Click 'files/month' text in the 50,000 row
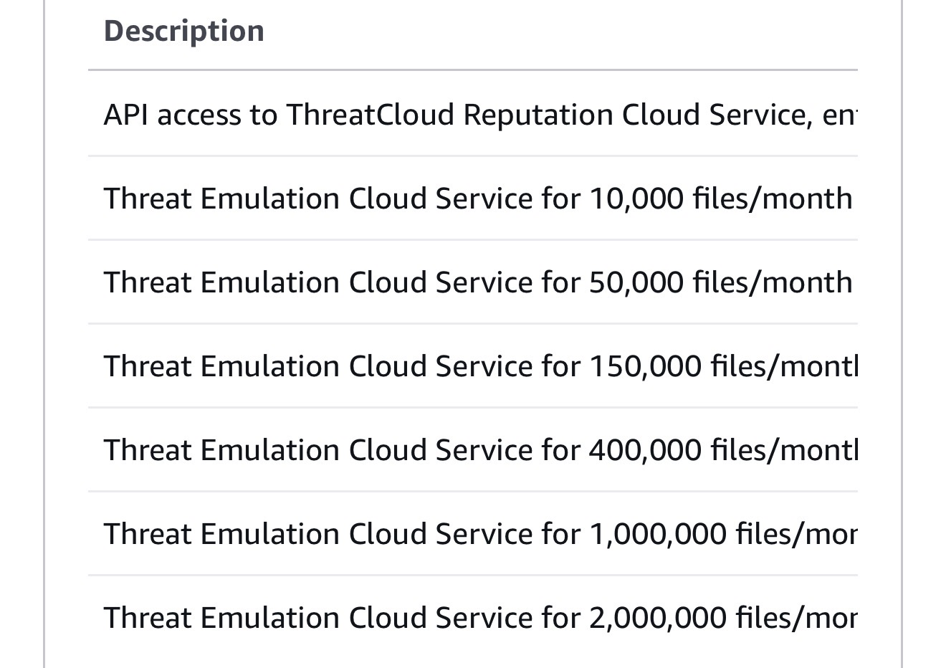The height and width of the screenshot is (668, 946). click(x=773, y=282)
